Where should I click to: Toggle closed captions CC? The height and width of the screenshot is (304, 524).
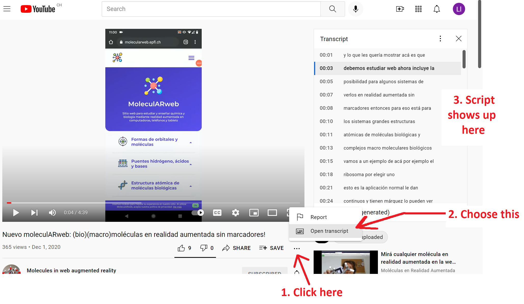(217, 212)
